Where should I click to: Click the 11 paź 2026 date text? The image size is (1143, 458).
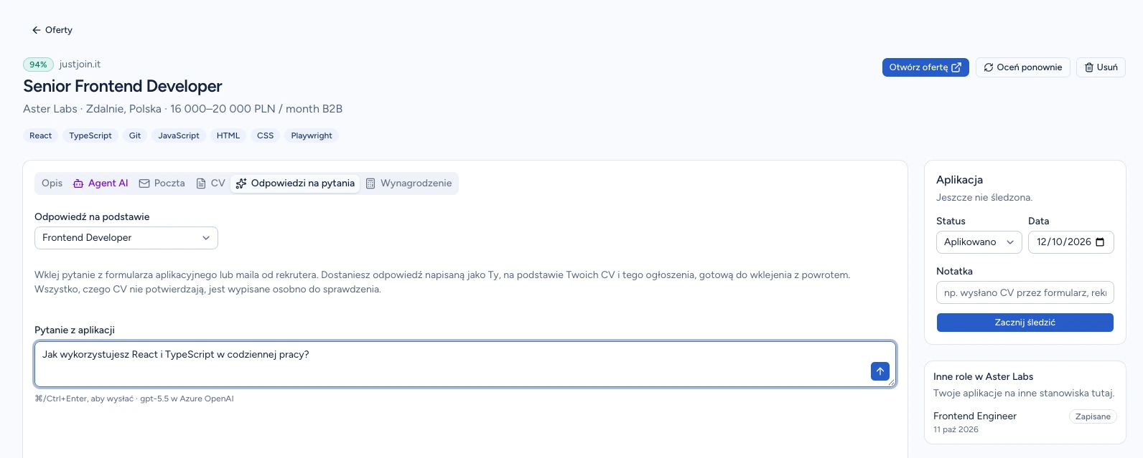pos(956,429)
